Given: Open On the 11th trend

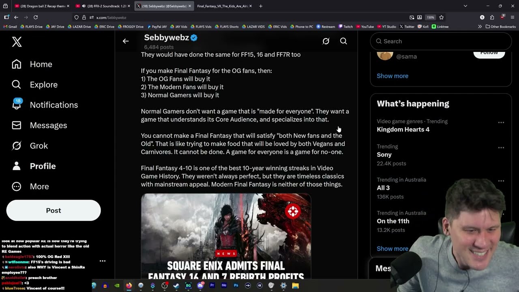Looking at the screenshot, I should (x=393, y=221).
